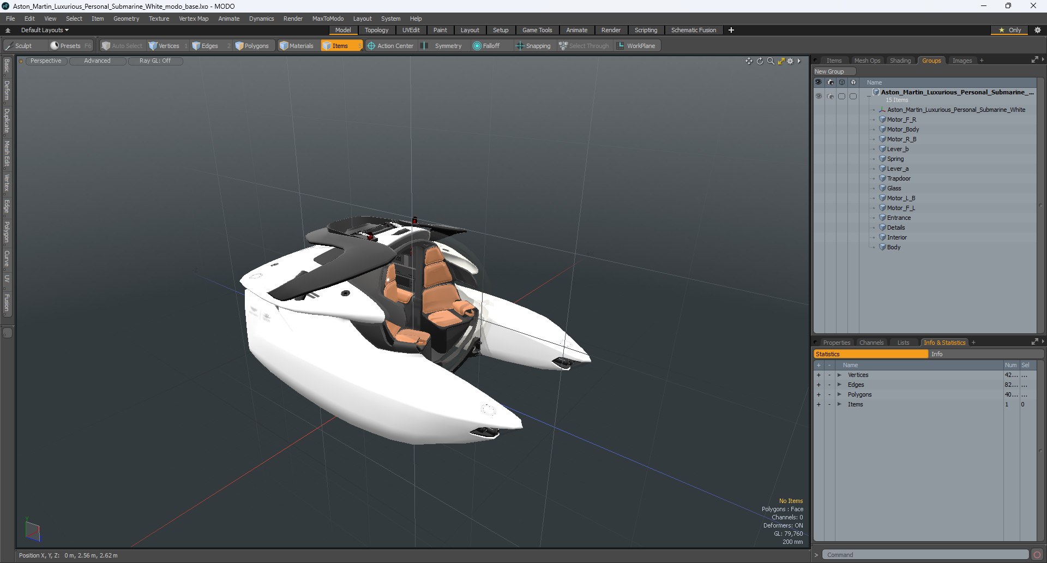Expand the Items statistics row
1047x563 pixels.
click(x=839, y=404)
